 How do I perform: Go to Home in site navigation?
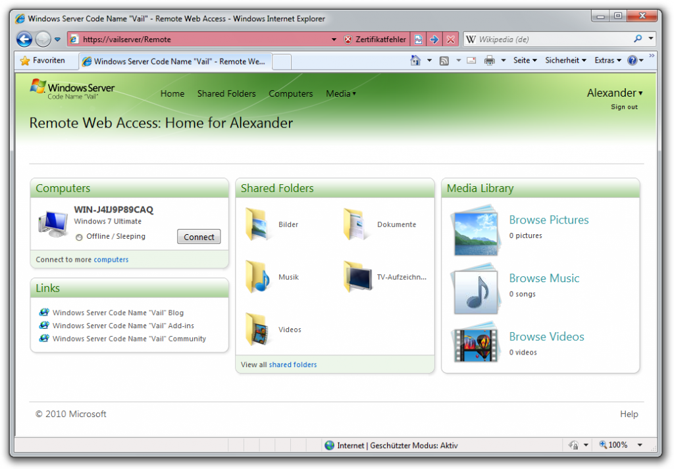pos(172,93)
